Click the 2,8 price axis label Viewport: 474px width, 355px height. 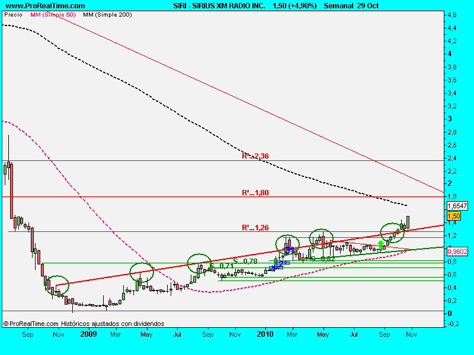tap(452, 132)
